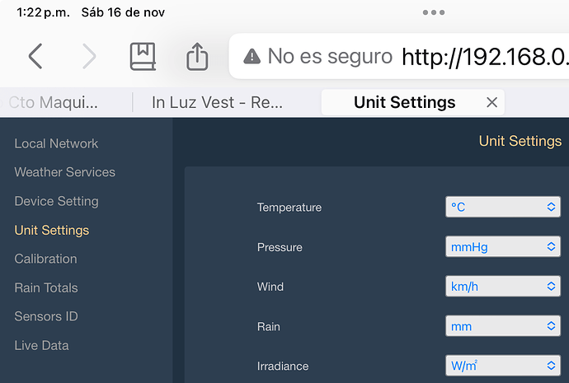Tap the forward navigation arrow
This screenshot has width=569, height=383.
89,56
